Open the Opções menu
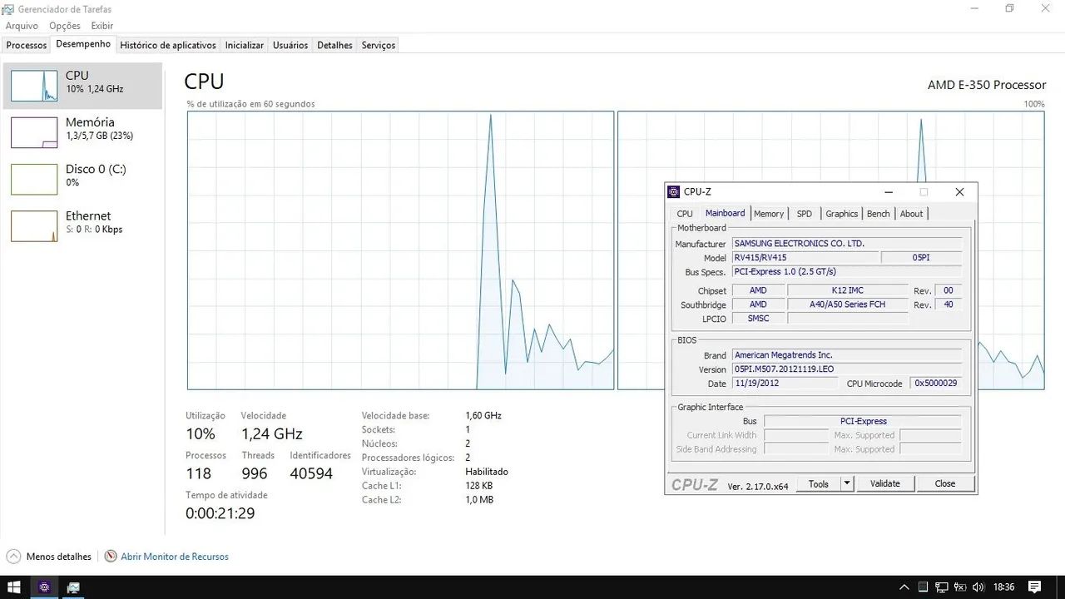1065x599 pixels. [x=65, y=26]
